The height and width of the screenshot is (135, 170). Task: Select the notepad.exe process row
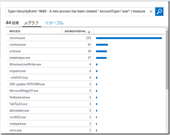(x=50, y=124)
